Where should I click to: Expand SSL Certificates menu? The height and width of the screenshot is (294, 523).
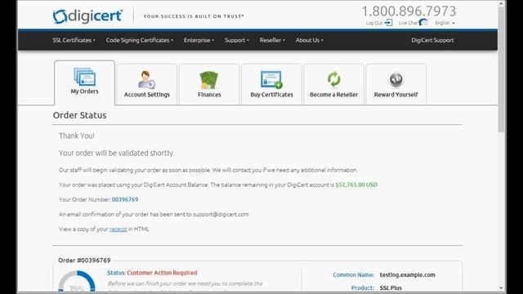[x=74, y=40]
